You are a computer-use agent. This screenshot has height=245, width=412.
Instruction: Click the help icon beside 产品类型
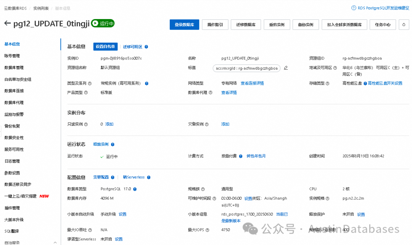coord(86,93)
